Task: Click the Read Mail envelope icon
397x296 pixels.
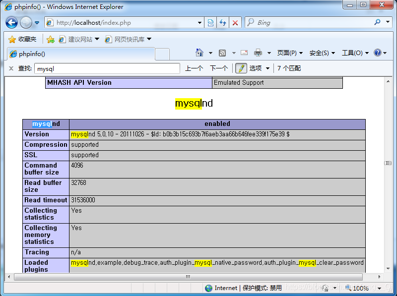Action: 244,53
